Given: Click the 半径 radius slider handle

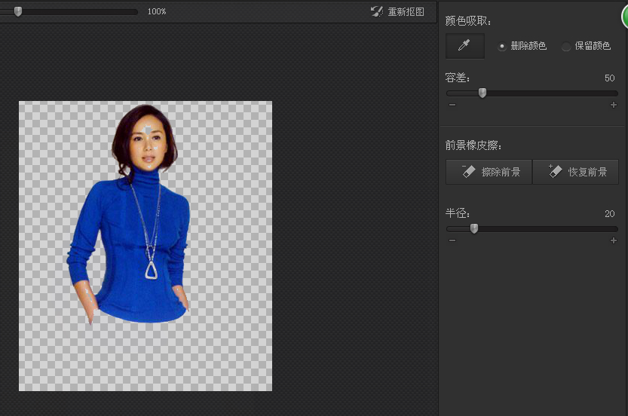Looking at the screenshot, I should tap(473, 228).
